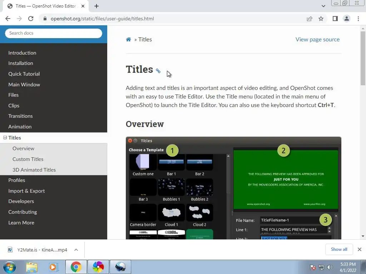The height and width of the screenshot is (274, 366).
Task: Close the downloads bar
Action: (360, 249)
